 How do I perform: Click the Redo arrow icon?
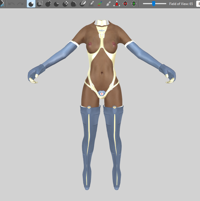tap(20, 4)
